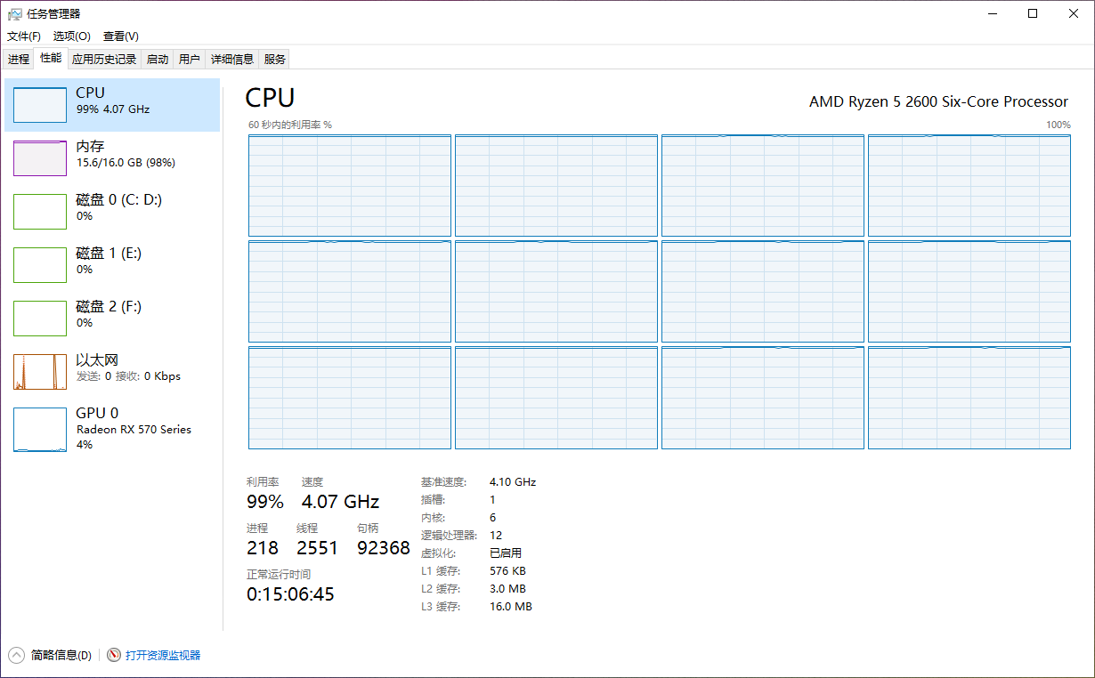
Task: Select GPU 0 Radeon graph icon
Action: click(40, 430)
